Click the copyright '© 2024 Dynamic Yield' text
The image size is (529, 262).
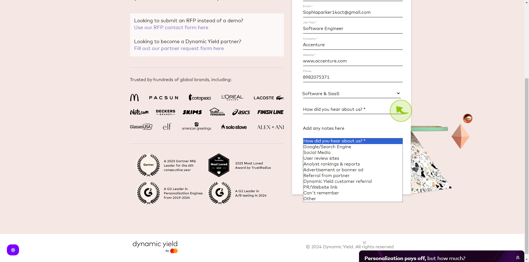point(350,247)
